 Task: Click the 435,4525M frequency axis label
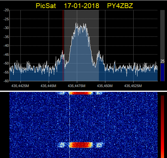[133, 86]
